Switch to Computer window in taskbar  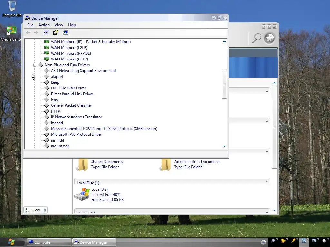tap(49, 242)
